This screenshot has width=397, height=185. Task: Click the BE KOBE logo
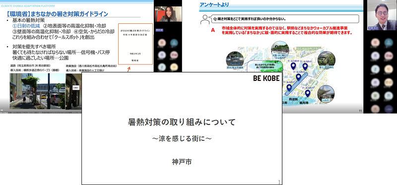click(x=266, y=78)
